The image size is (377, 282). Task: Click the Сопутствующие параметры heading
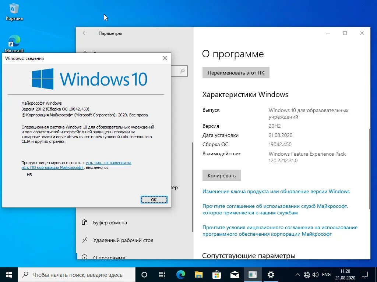click(249, 256)
